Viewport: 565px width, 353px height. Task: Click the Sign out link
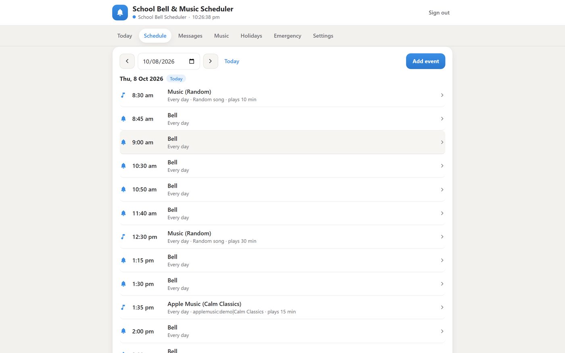point(439,13)
